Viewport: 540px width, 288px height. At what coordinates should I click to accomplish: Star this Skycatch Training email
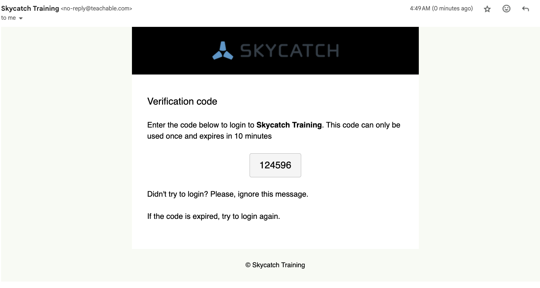[x=487, y=9]
